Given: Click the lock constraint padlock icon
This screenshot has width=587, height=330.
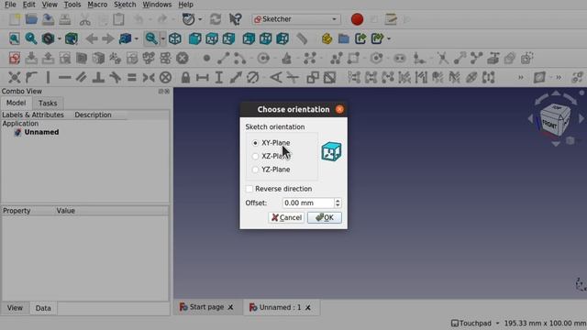Looking at the screenshot, I should point(185,77).
